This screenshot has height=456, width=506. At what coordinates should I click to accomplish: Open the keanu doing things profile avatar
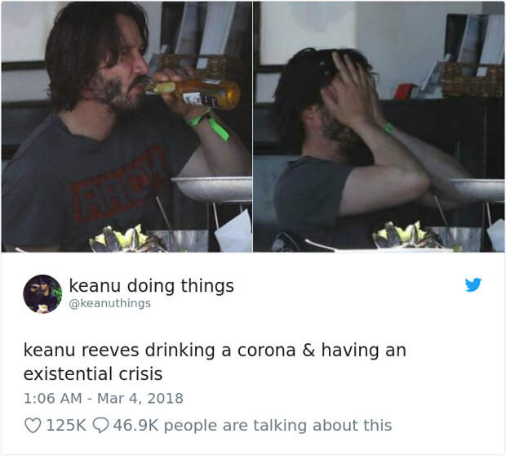click(x=42, y=294)
